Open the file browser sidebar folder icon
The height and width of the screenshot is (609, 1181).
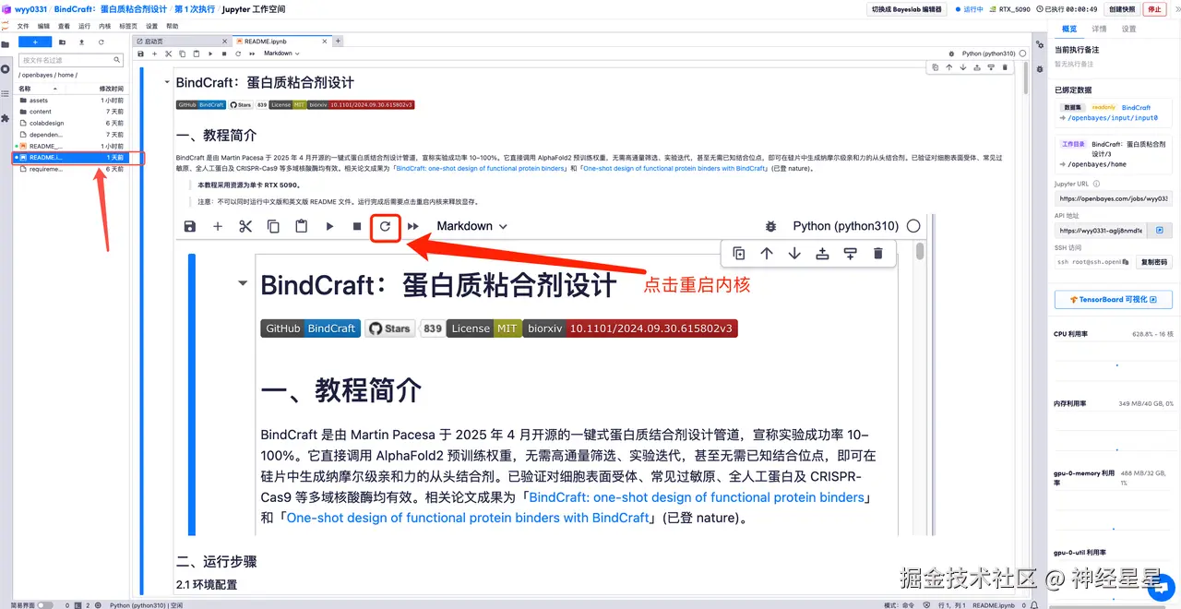point(5,44)
